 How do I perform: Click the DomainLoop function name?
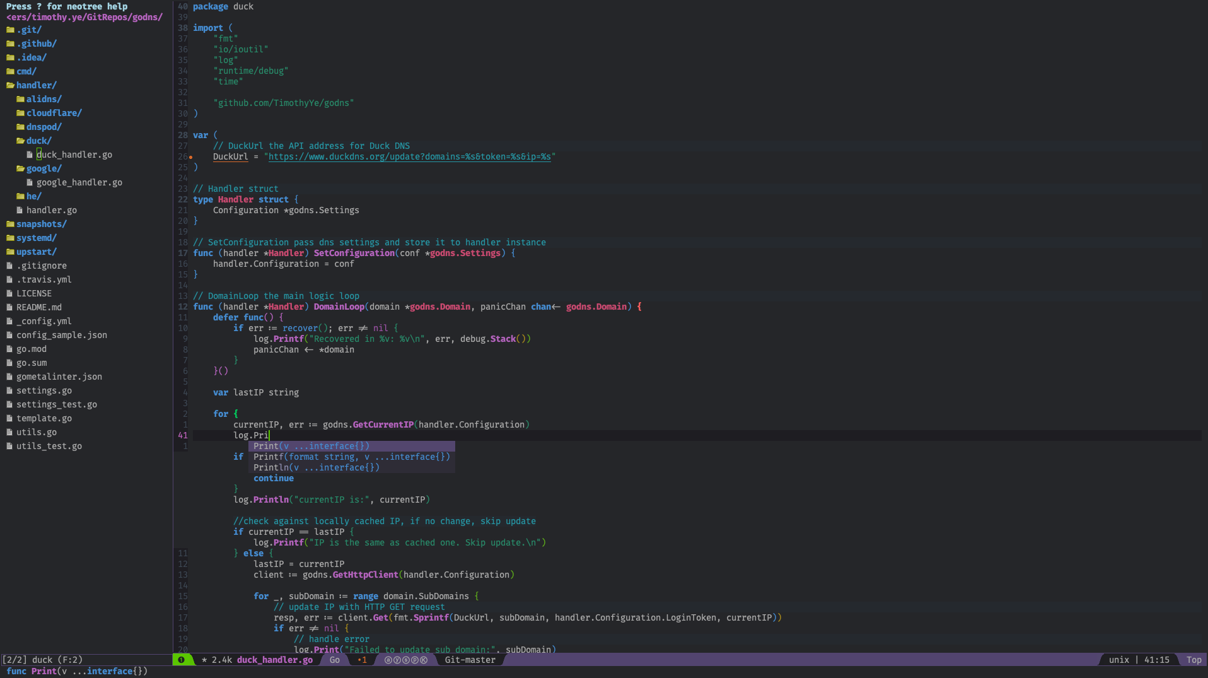click(x=339, y=307)
